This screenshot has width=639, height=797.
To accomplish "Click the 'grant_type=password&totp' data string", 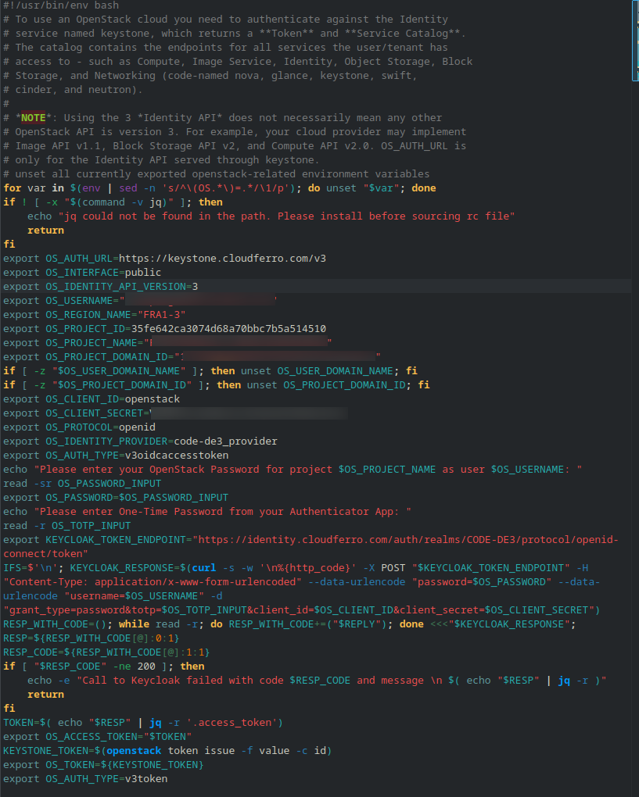I will point(301,610).
